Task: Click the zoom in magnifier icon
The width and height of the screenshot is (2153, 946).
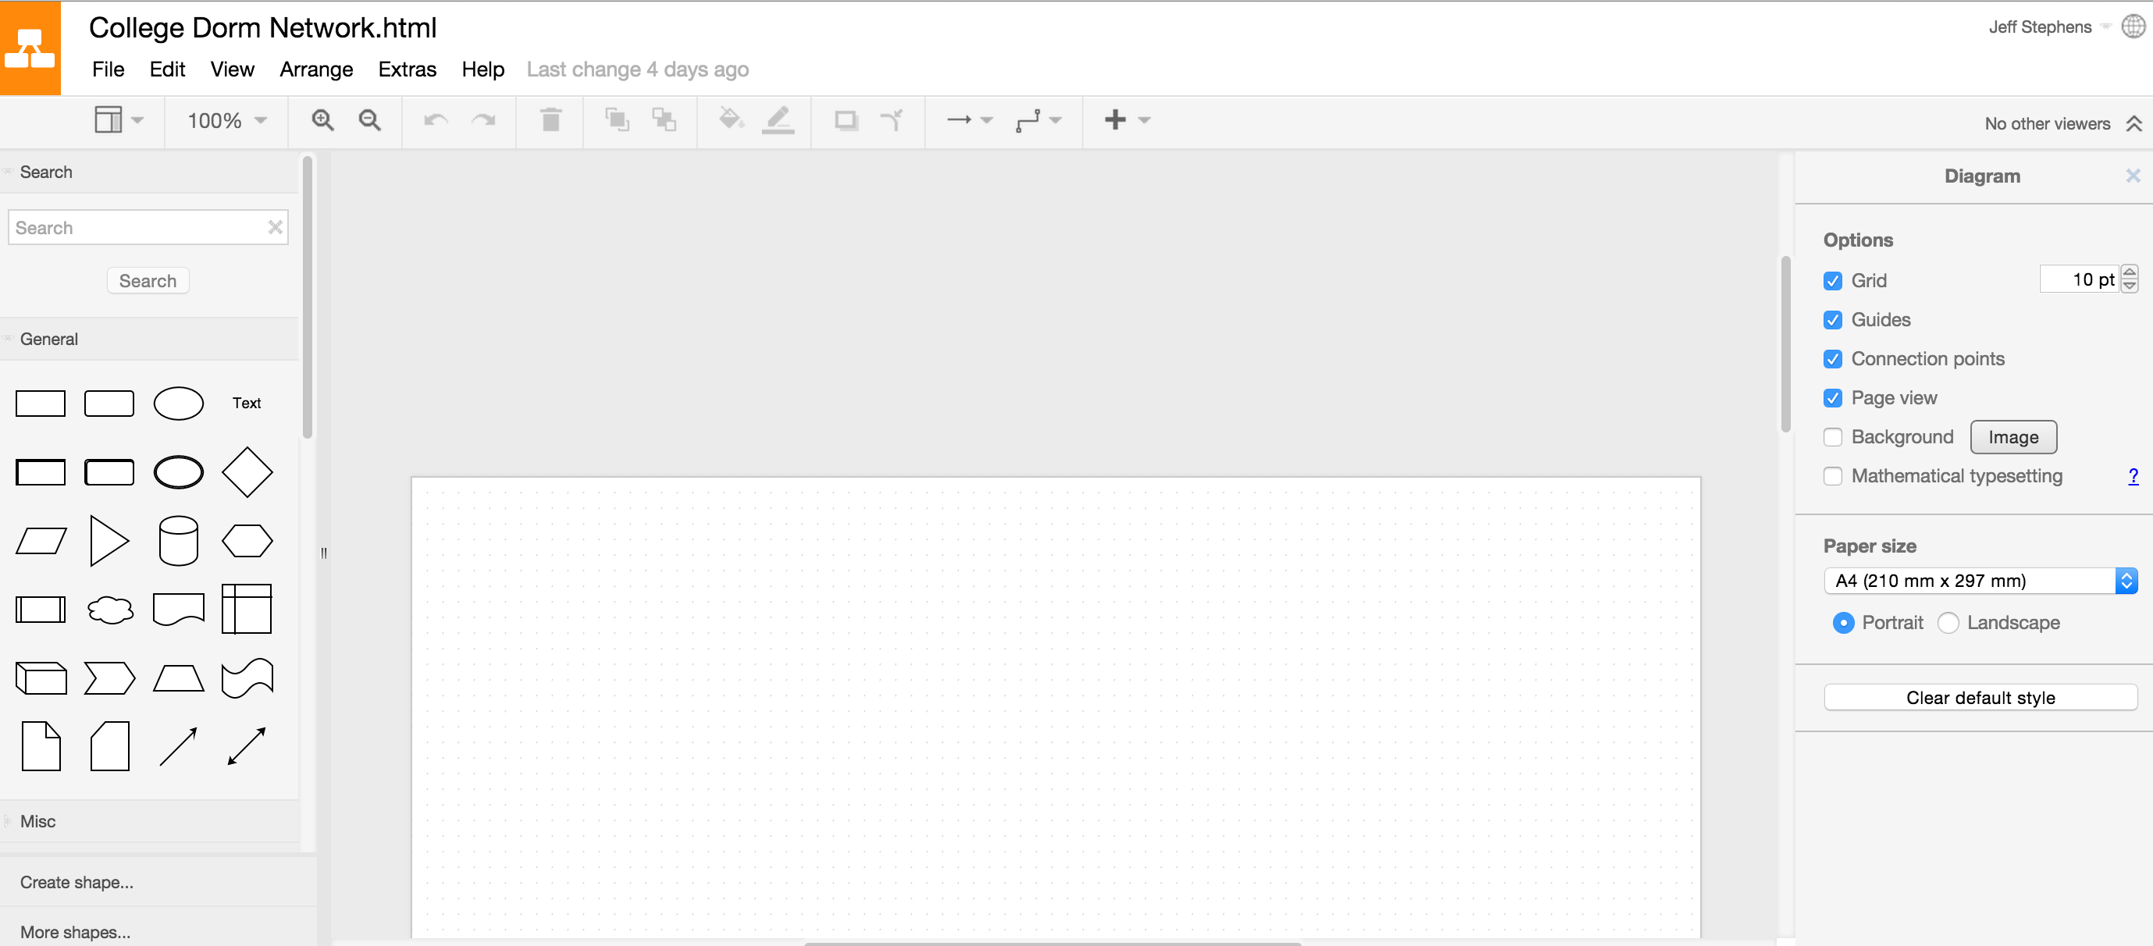Action: 322,120
